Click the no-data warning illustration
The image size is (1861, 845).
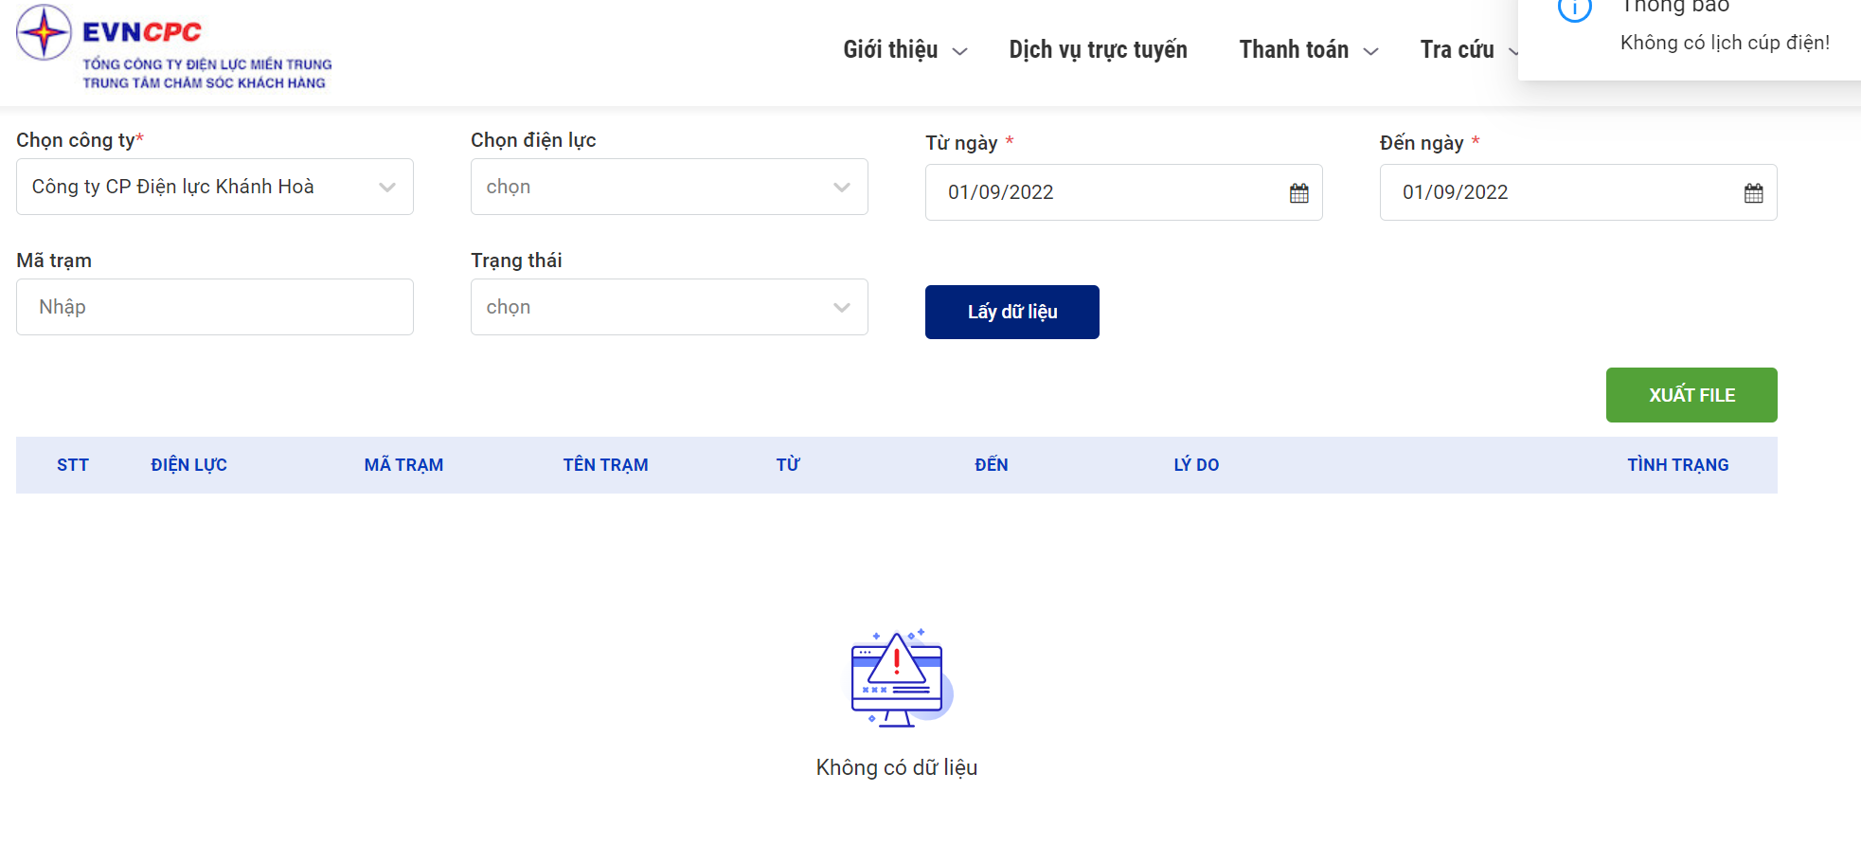click(x=898, y=678)
